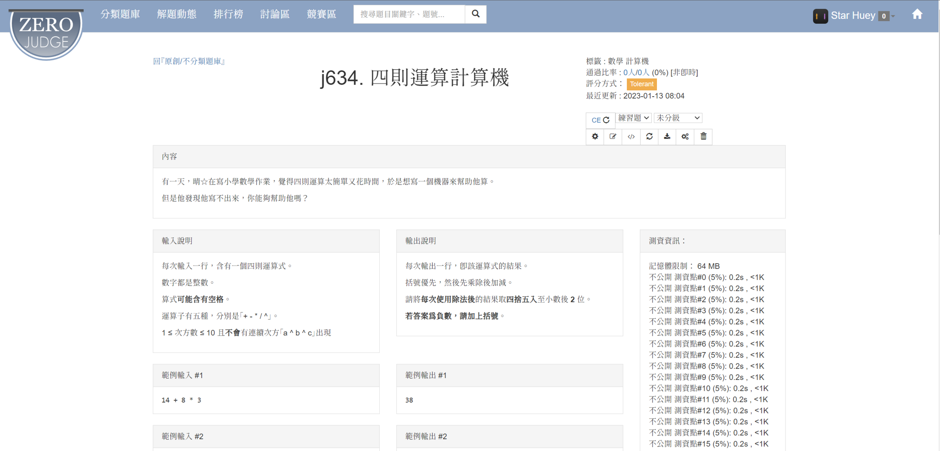
Task: Click the search magnifier button
Action: 476,14
